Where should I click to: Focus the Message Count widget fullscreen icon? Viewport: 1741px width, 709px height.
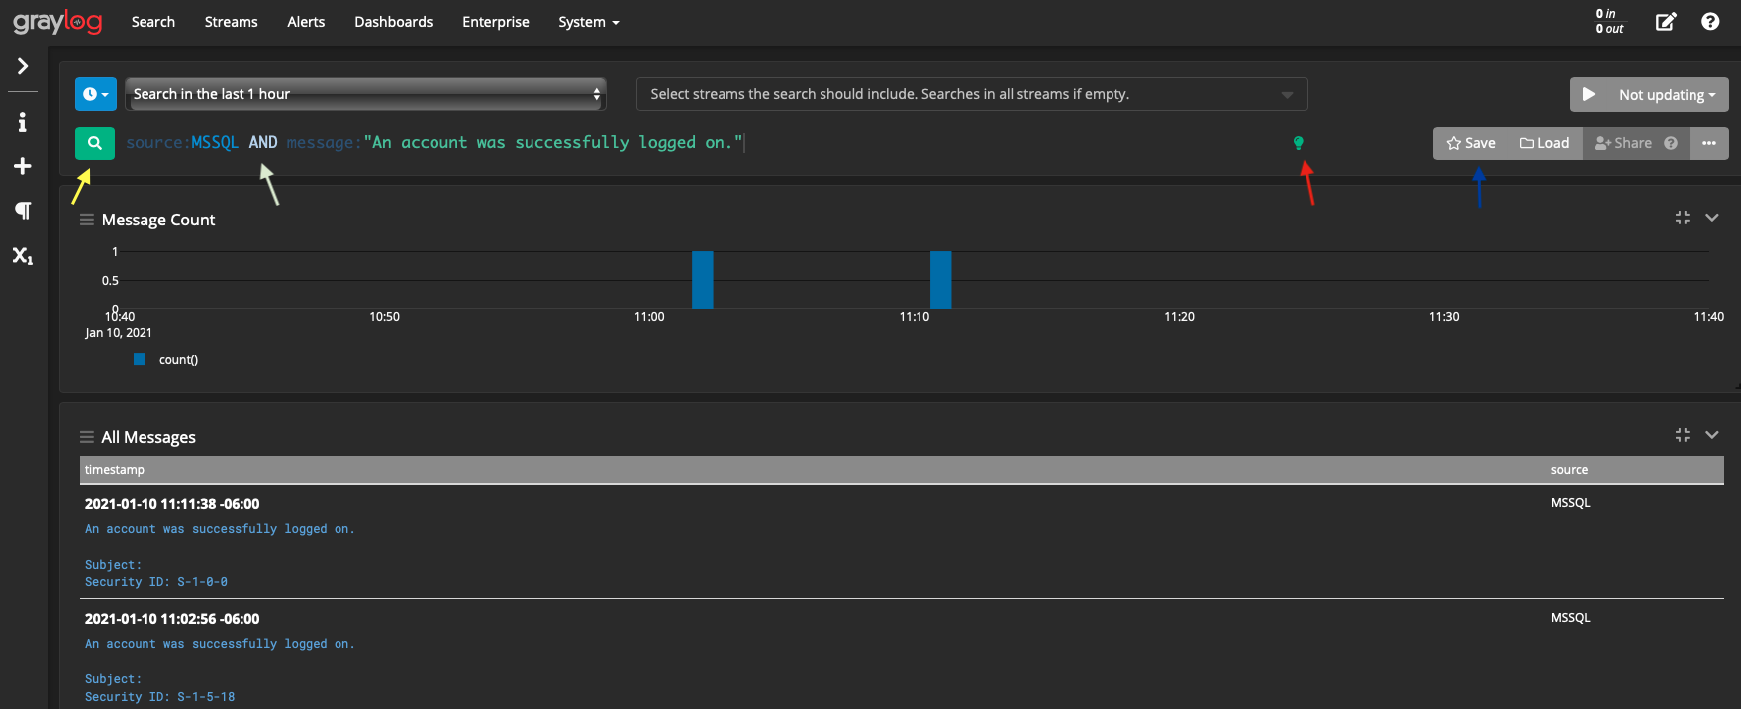tap(1683, 218)
